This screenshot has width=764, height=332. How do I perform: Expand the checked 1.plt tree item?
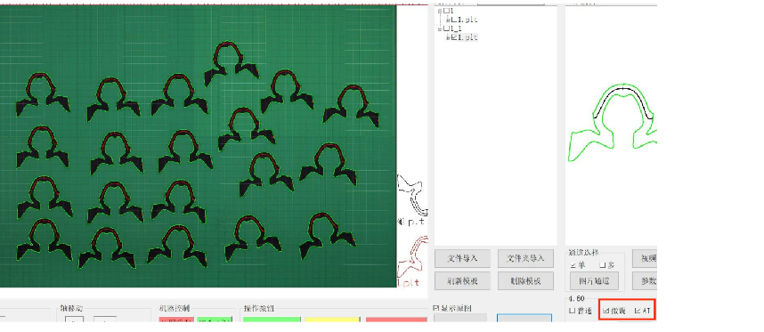449,37
